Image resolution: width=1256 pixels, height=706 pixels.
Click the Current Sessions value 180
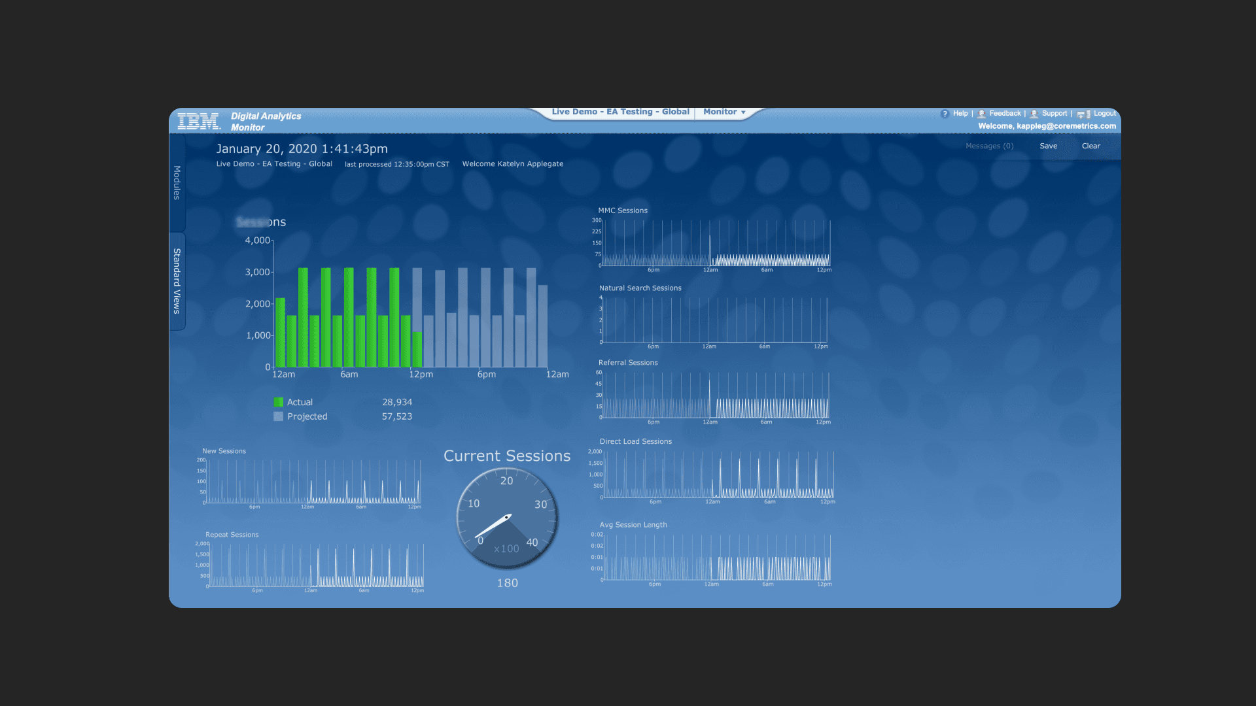click(508, 583)
